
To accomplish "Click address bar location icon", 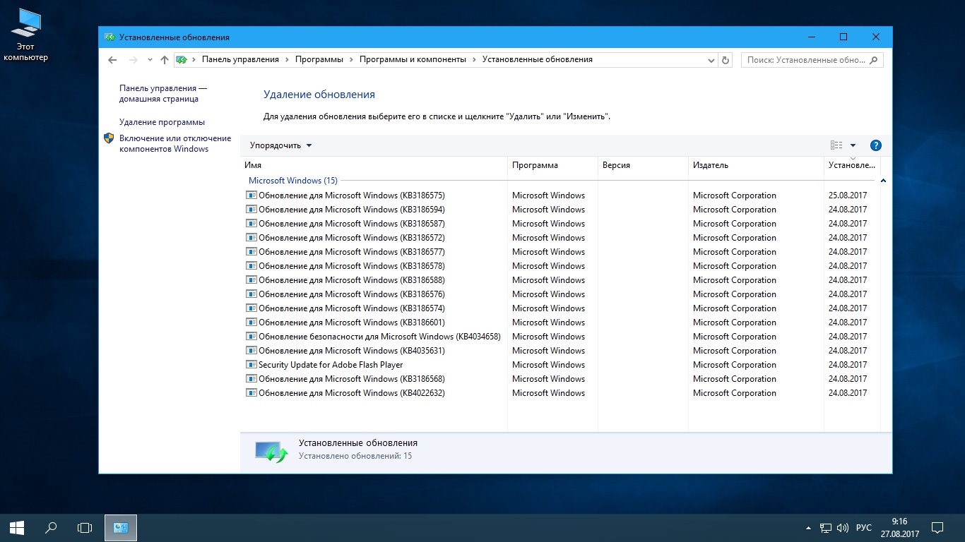I will 182,60.
